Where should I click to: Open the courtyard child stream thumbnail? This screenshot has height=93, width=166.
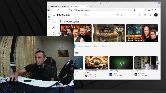coord(146,63)
